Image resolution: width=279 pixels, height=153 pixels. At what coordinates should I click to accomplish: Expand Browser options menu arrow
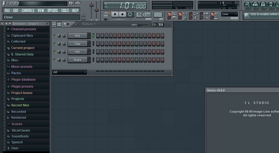(x=2, y=24)
